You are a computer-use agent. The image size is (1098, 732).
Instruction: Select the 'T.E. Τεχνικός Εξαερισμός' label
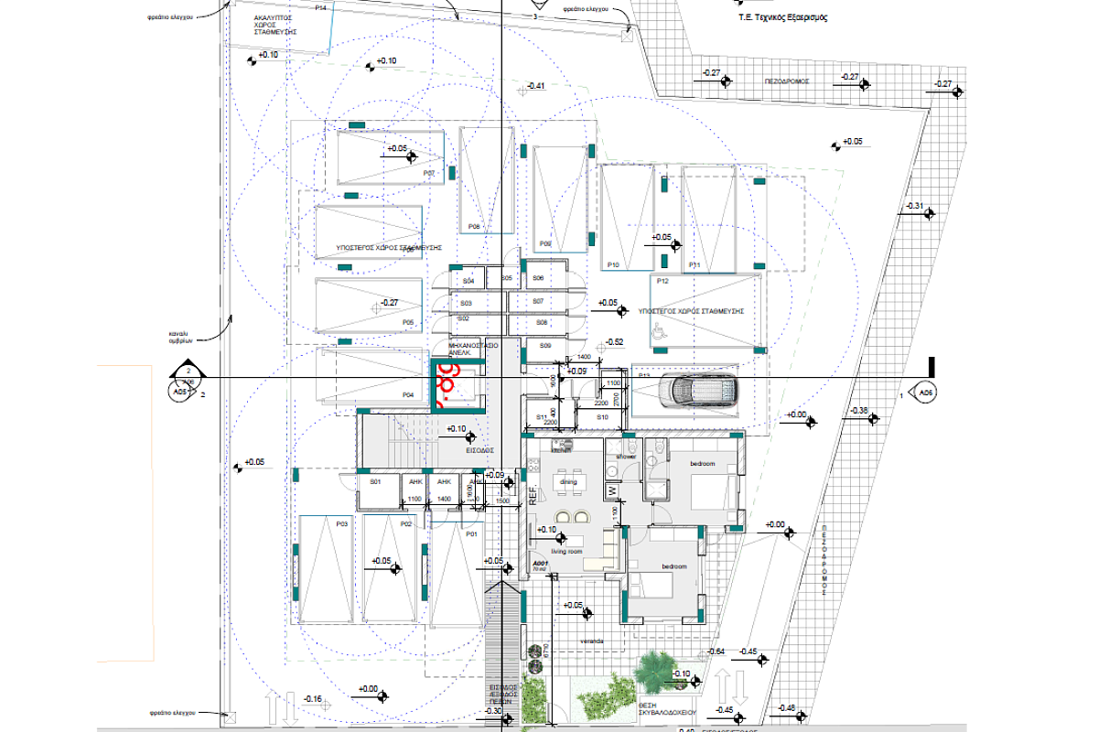(x=783, y=17)
